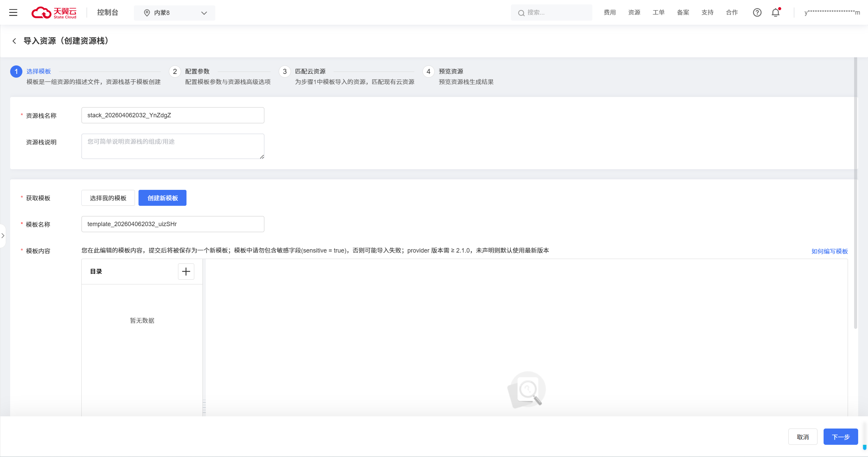Open the 如何编写模板 link
This screenshot has width=868, height=457.
[x=829, y=251]
